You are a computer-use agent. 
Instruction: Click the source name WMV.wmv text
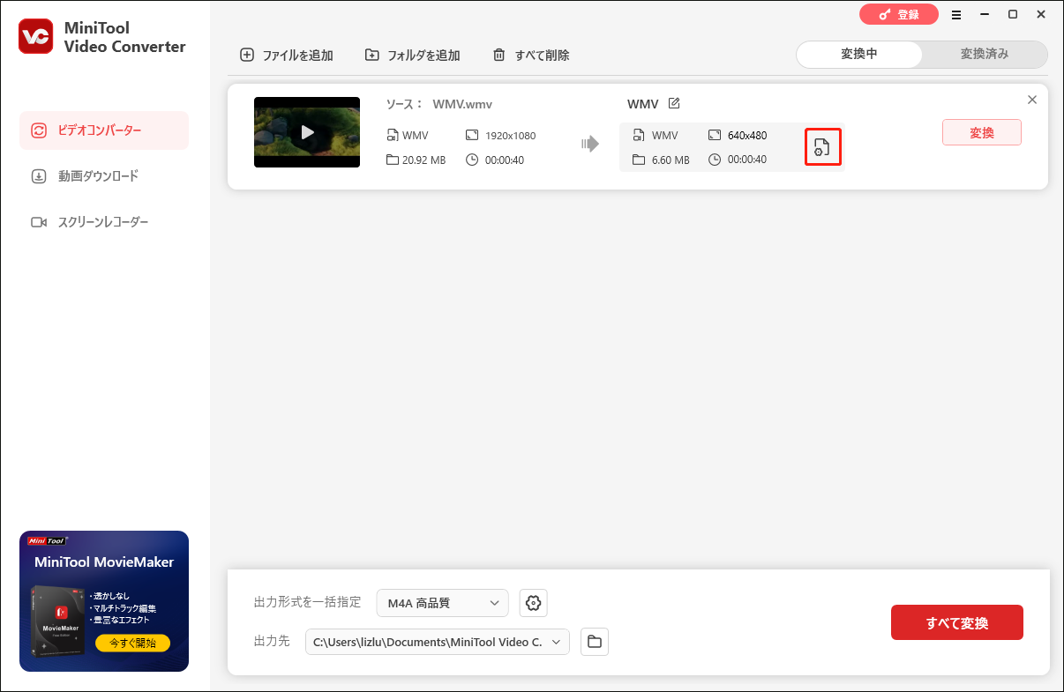pyautogui.click(x=462, y=104)
